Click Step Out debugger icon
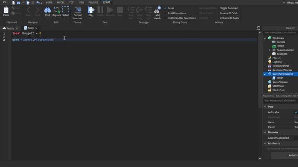The image size is (298, 167). [x=149, y=10]
